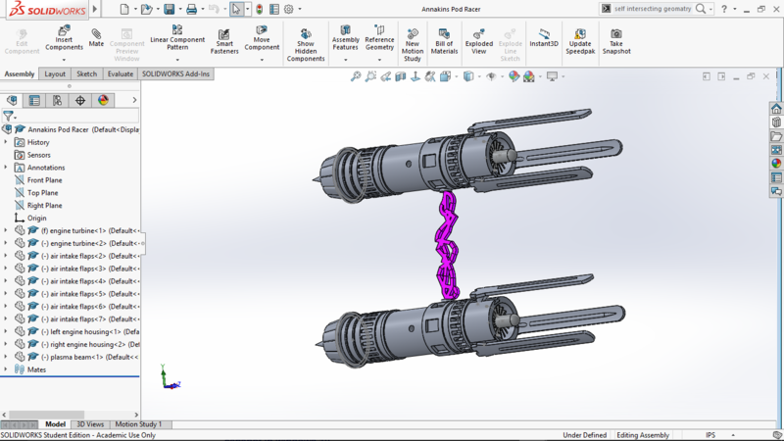
Task: Expand engine turbine<1> component
Action: [x=6, y=230]
